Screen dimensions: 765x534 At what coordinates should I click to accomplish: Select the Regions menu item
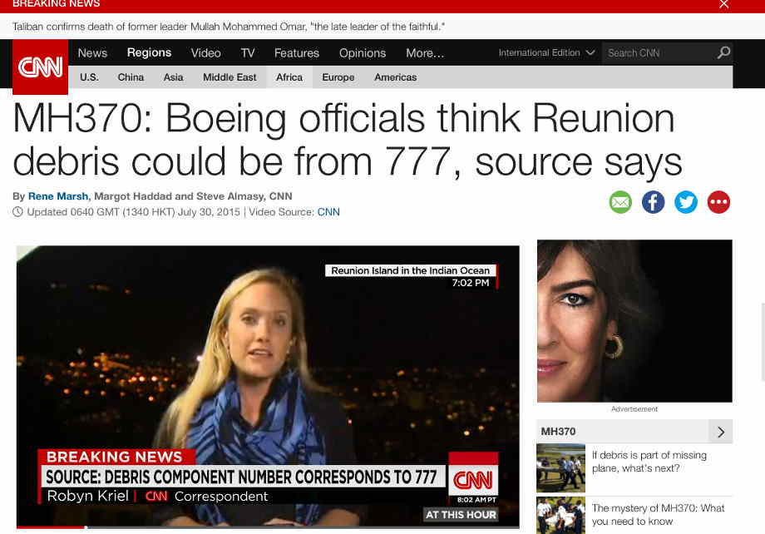pos(149,52)
